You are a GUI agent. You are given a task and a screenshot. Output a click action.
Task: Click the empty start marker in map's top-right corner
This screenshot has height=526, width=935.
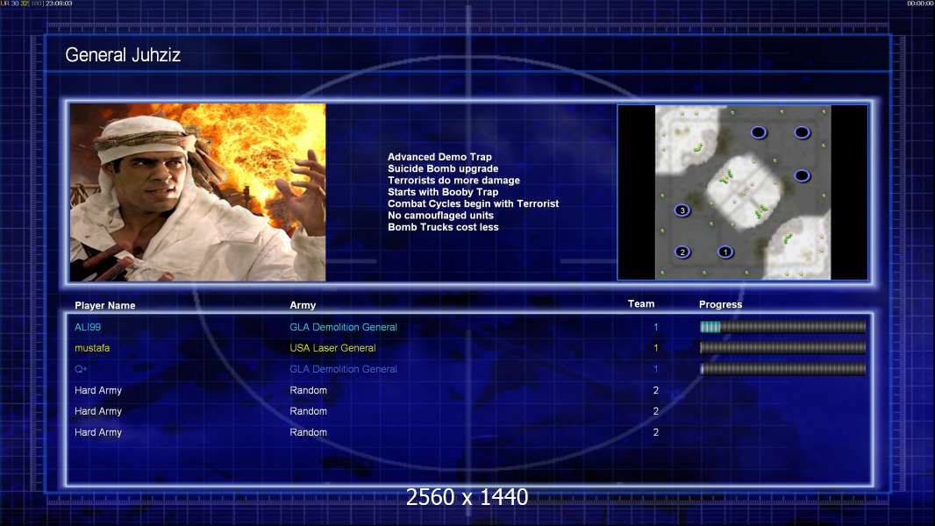click(802, 132)
